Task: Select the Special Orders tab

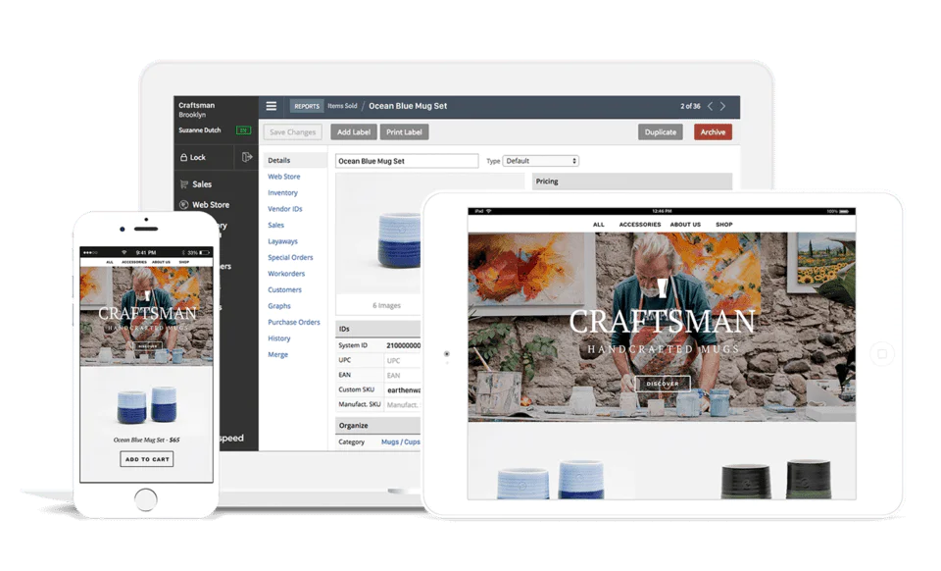Action: click(290, 258)
